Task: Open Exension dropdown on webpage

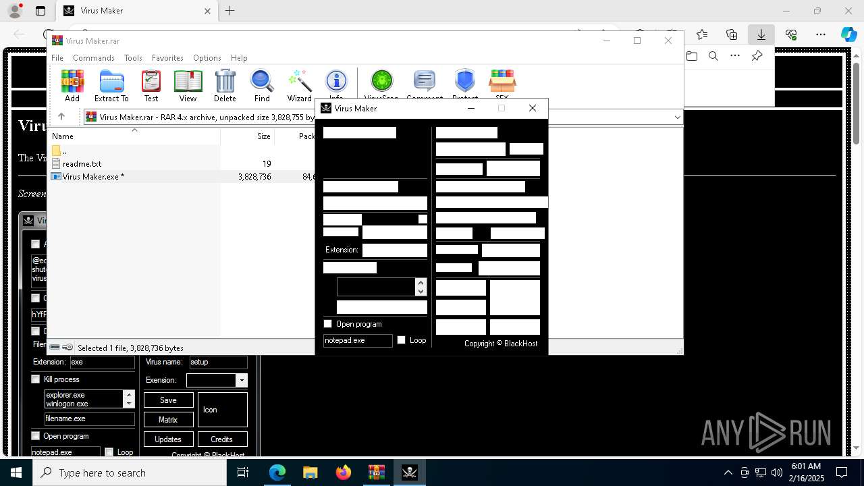Action: point(241,381)
